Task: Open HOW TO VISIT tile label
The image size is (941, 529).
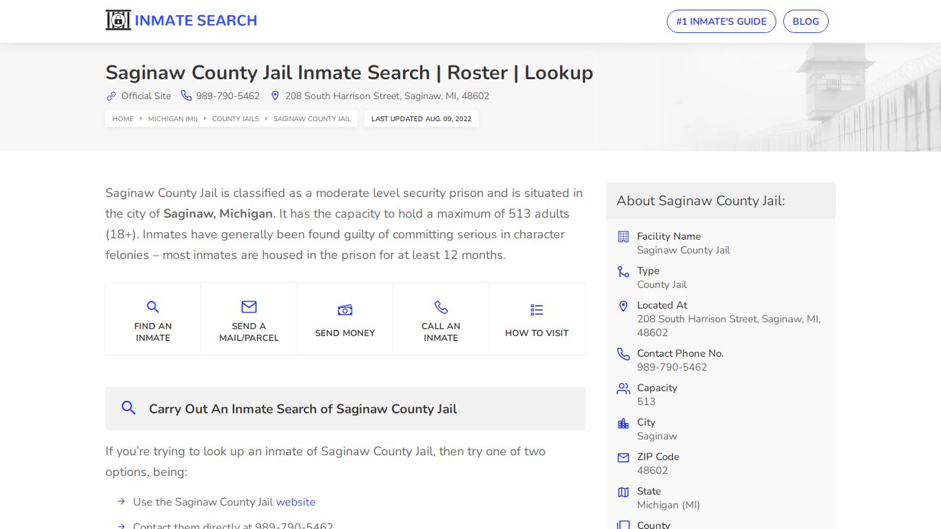Action: [x=537, y=333]
